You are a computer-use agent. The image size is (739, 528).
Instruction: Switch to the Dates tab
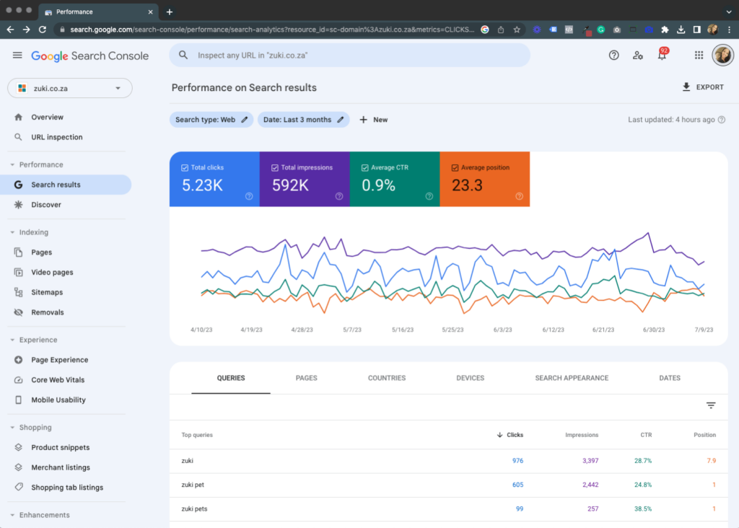click(x=670, y=378)
